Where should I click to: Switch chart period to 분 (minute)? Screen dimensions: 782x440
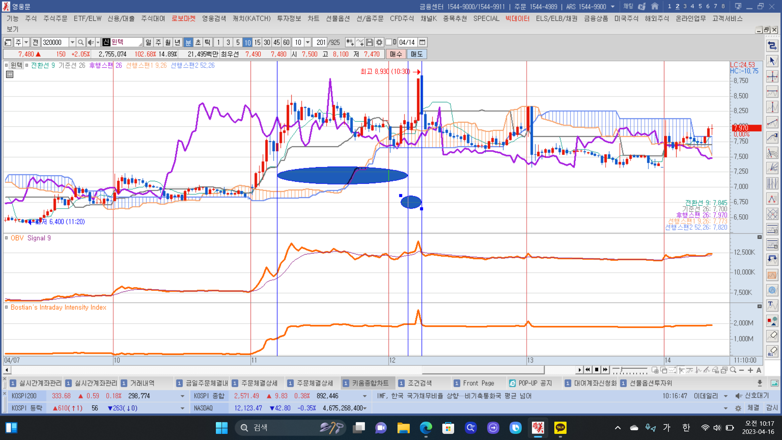[188, 42]
